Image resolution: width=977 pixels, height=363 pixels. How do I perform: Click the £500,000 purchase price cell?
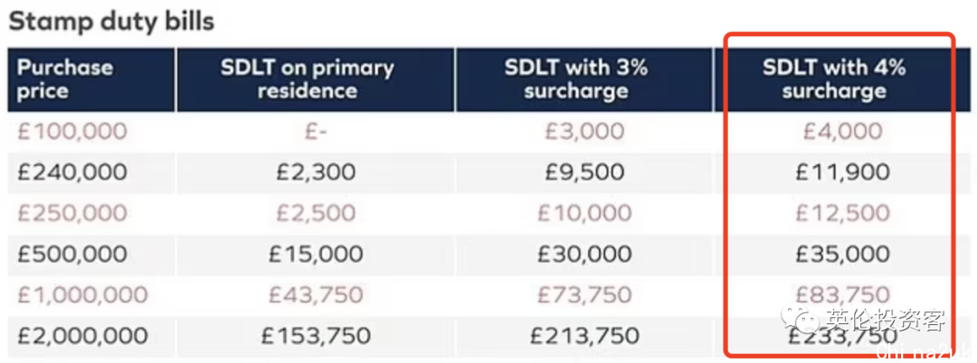click(71, 255)
